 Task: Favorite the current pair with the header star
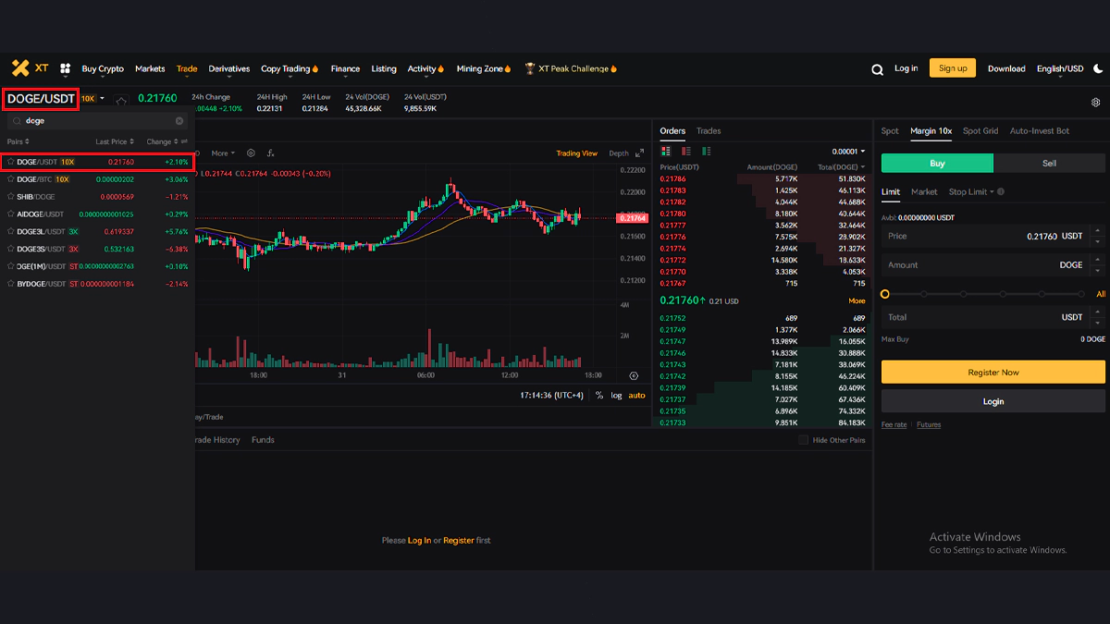[121, 100]
